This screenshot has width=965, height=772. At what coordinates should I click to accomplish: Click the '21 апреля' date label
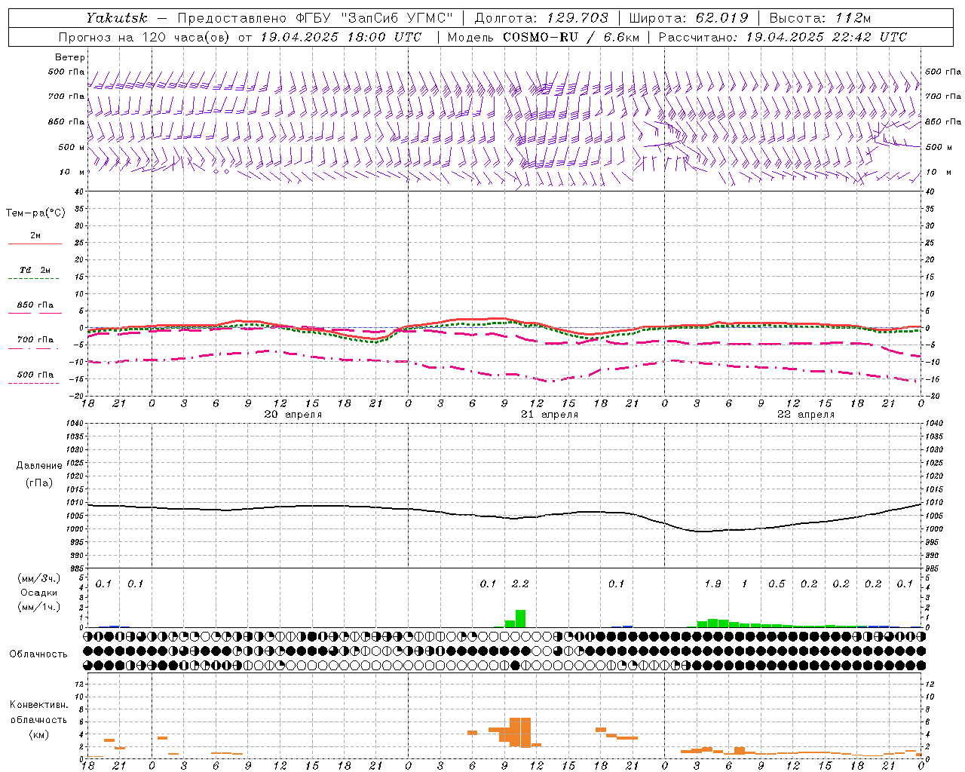[x=550, y=415]
